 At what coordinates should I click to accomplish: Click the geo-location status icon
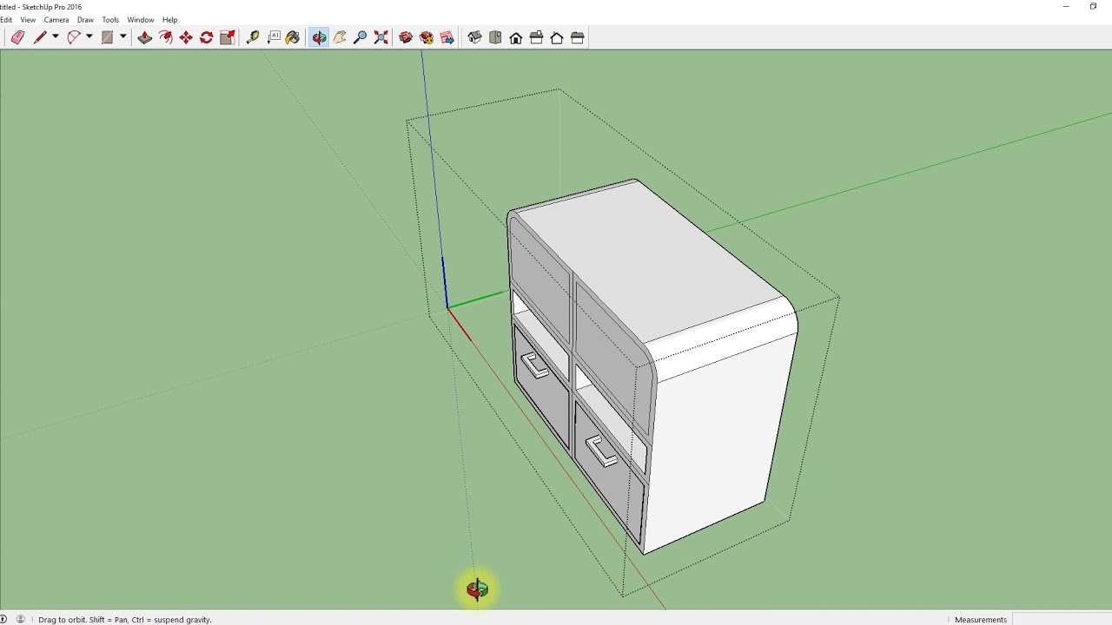[3, 619]
